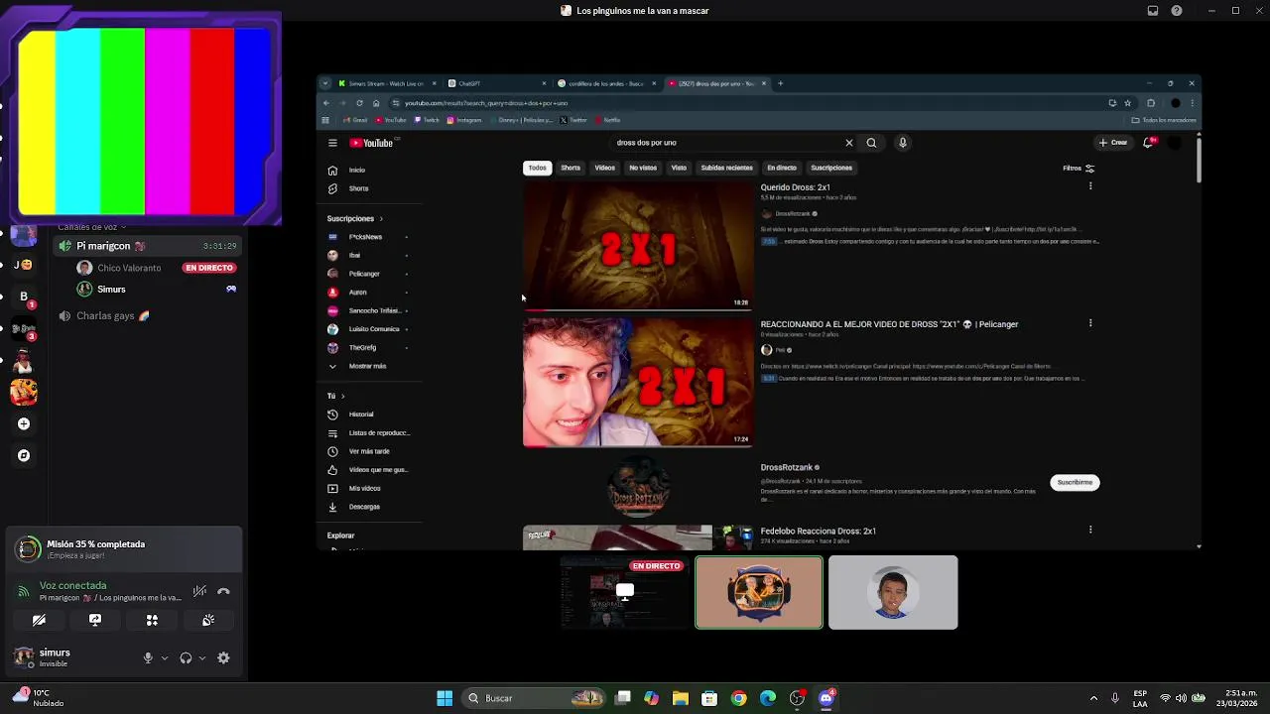Open Discord activities button

[x=152, y=620]
